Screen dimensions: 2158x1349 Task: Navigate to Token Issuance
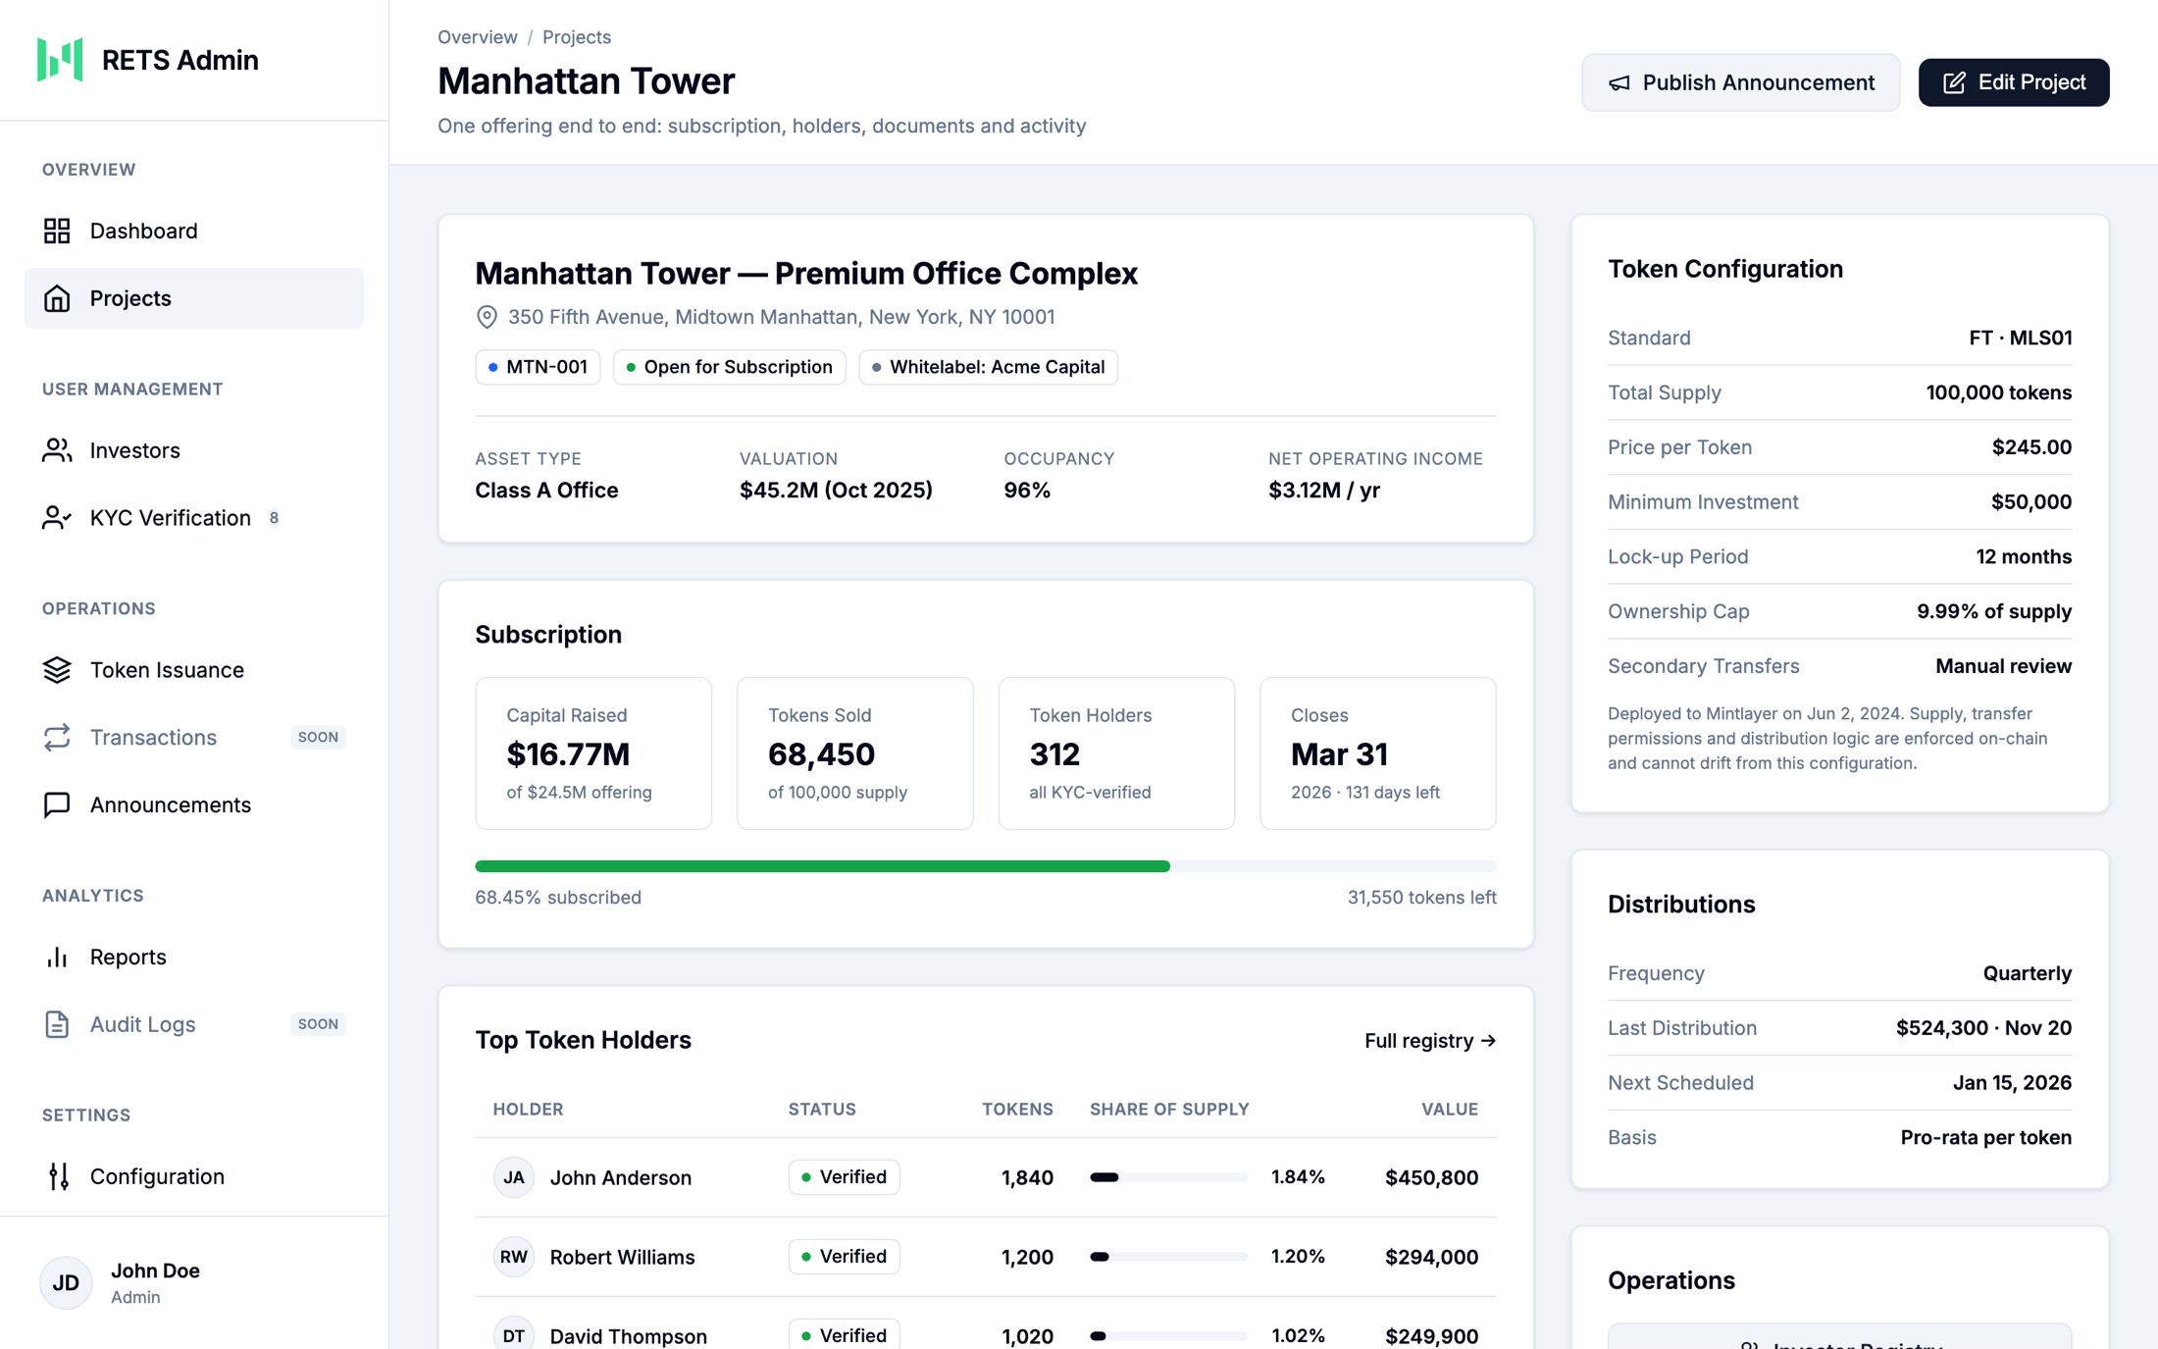pyautogui.click(x=194, y=669)
